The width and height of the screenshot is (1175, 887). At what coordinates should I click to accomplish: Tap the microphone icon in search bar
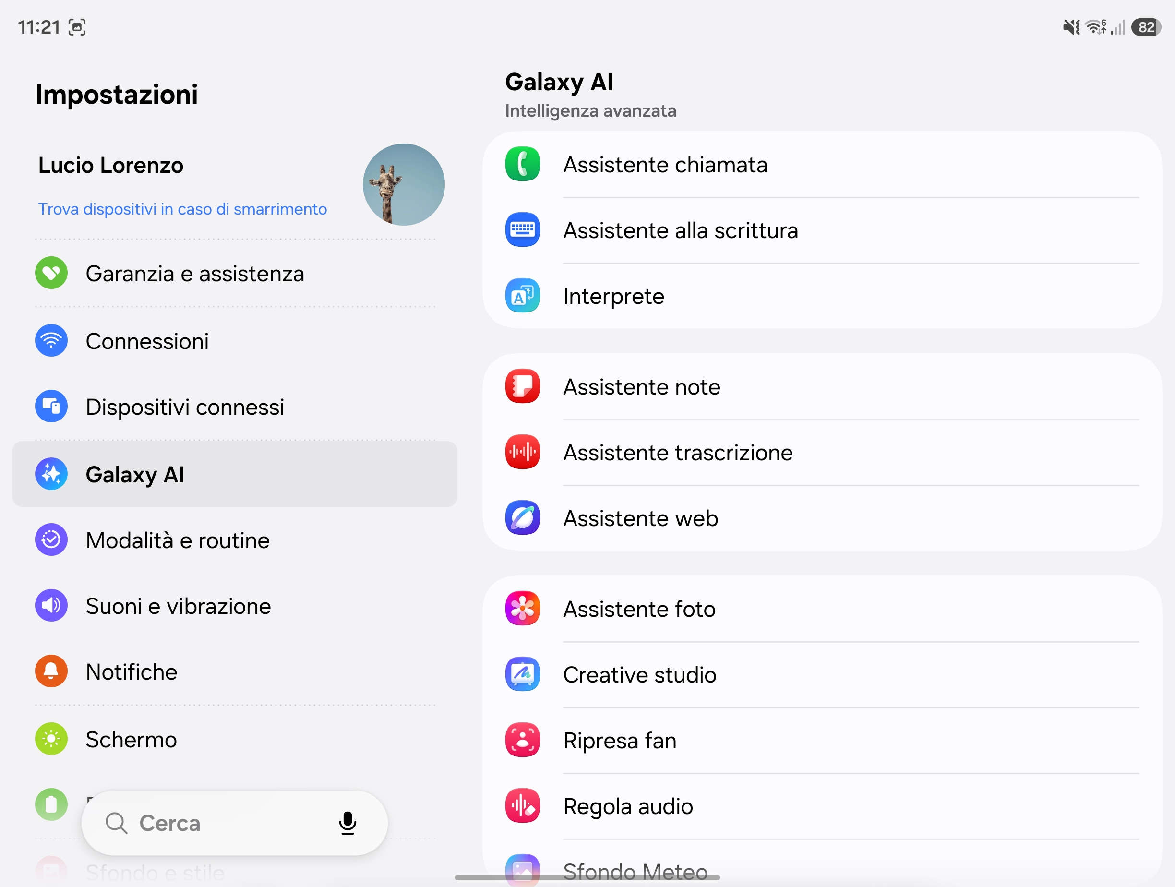348,823
